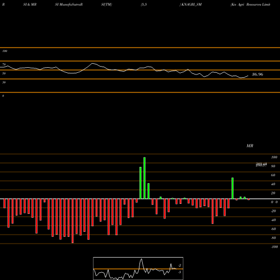The width and height of the screenshot is (280, 280).
Task: Click the 30 level label on RSI axis
Action: 4,82
